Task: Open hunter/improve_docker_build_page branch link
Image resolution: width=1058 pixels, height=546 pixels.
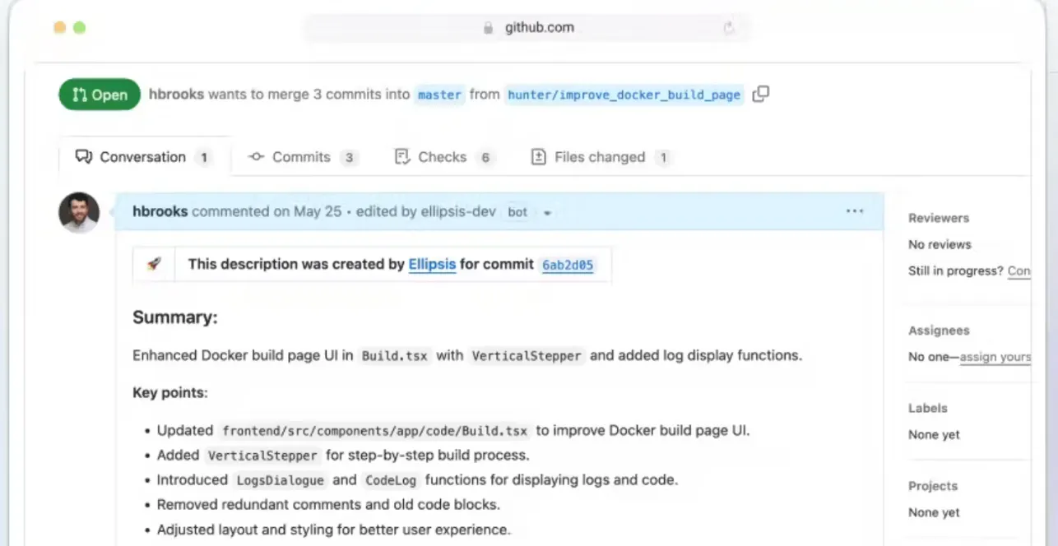Action: point(624,95)
